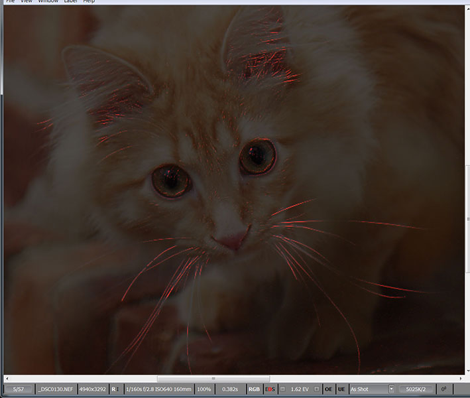Click the 5025K/2 color temperature button

(416, 389)
